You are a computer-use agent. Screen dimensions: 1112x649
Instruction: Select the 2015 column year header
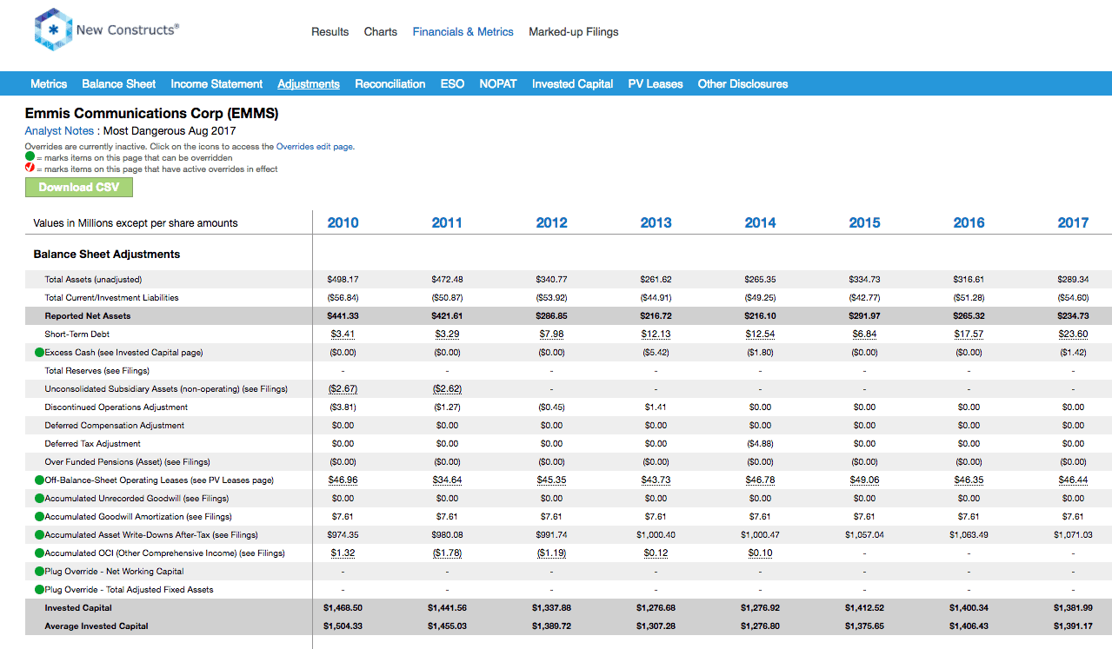864,223
